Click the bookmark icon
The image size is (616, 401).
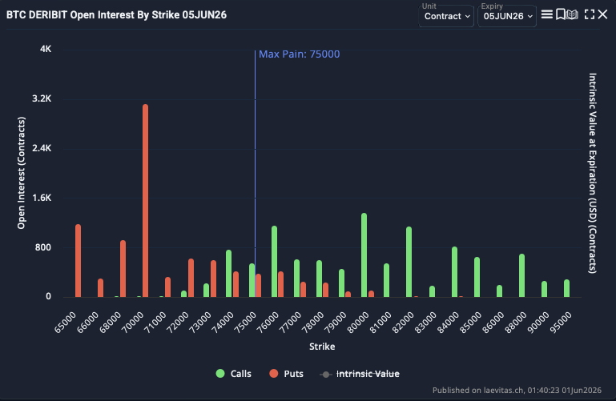(560, 14)
